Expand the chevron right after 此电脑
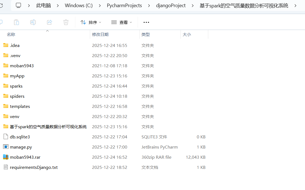305x190 pixels. (58, 5)
